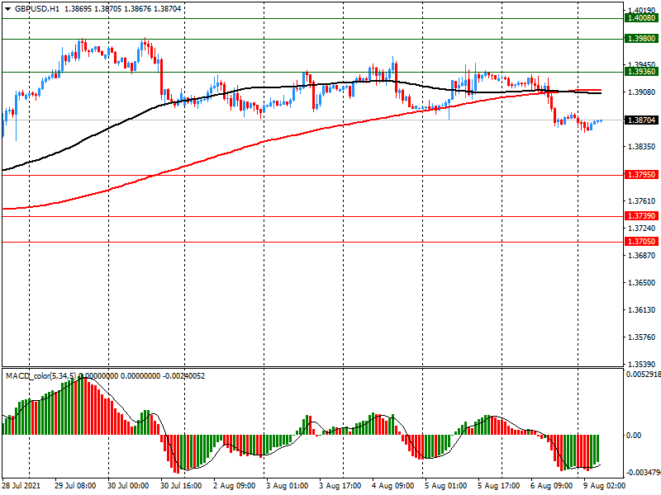Screen dimensions: 661x495
Task: Click the 0.00 MACD scale value
Action: (634, 436)
